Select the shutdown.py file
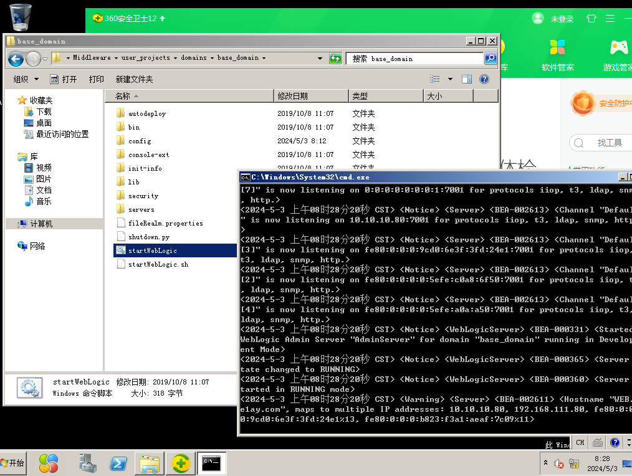Image resolution: width=632 pixels, height=476 pixels. (149, 237)
